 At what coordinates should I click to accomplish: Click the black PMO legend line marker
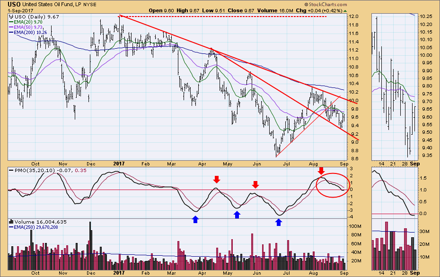[x=11, y=171]
